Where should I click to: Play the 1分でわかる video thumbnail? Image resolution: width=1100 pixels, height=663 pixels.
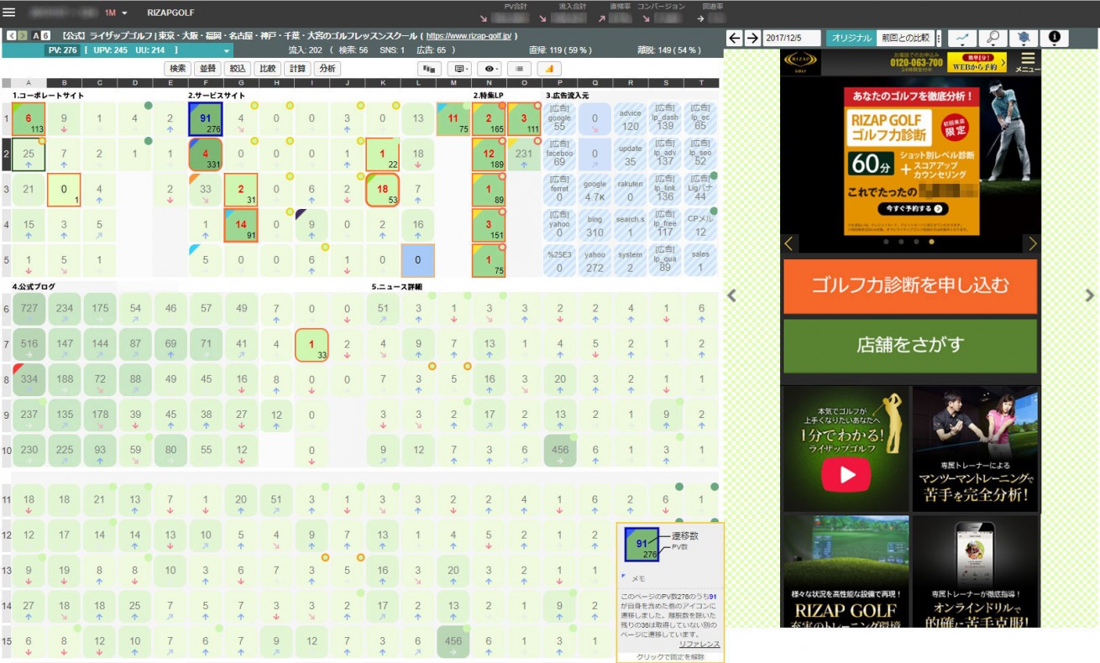[x=846, y=449]
